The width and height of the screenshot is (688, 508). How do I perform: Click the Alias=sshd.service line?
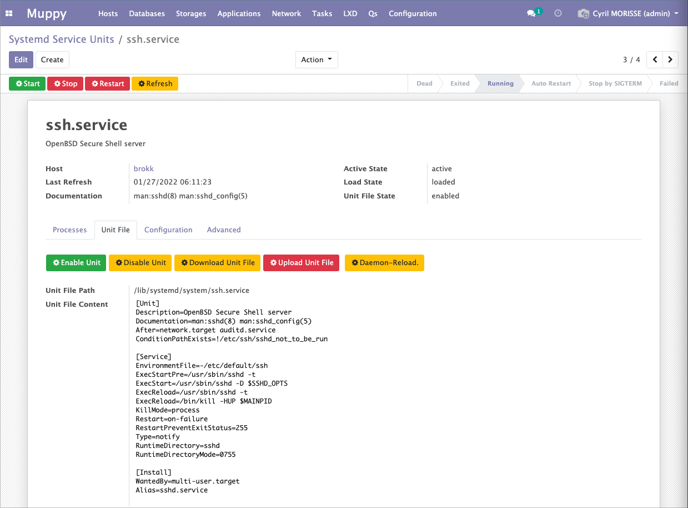pyautogui.click(x=172, y=490)
